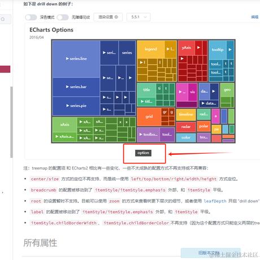
Task: Click the 'center/size' inline code text
Action: (x=45, y=179)
